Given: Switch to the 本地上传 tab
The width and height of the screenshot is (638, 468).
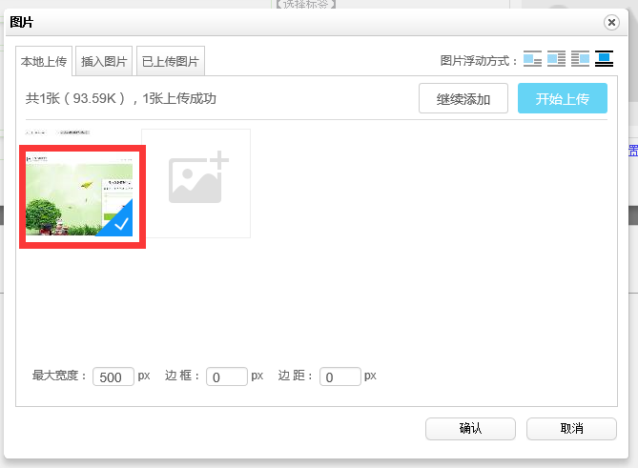Looking at the screenshot, I should (x=44, y=62).
